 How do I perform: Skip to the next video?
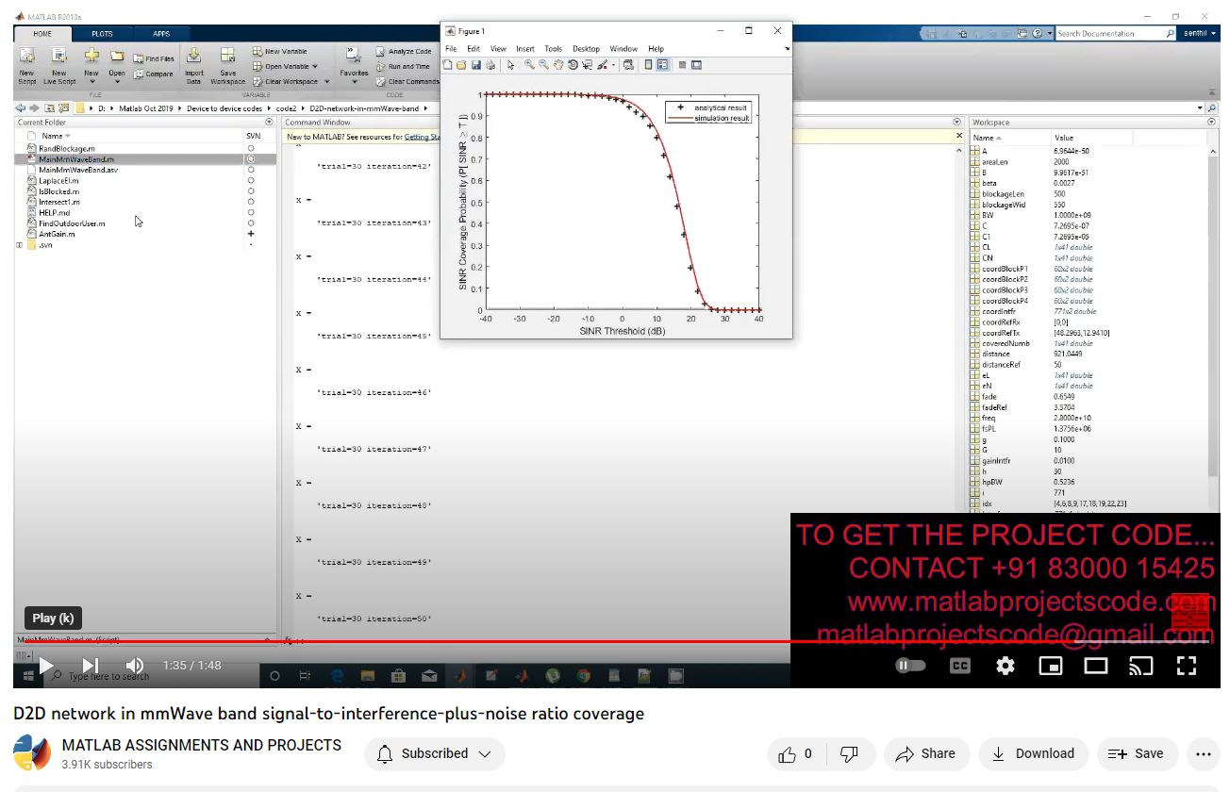click(x=91, y=666)
